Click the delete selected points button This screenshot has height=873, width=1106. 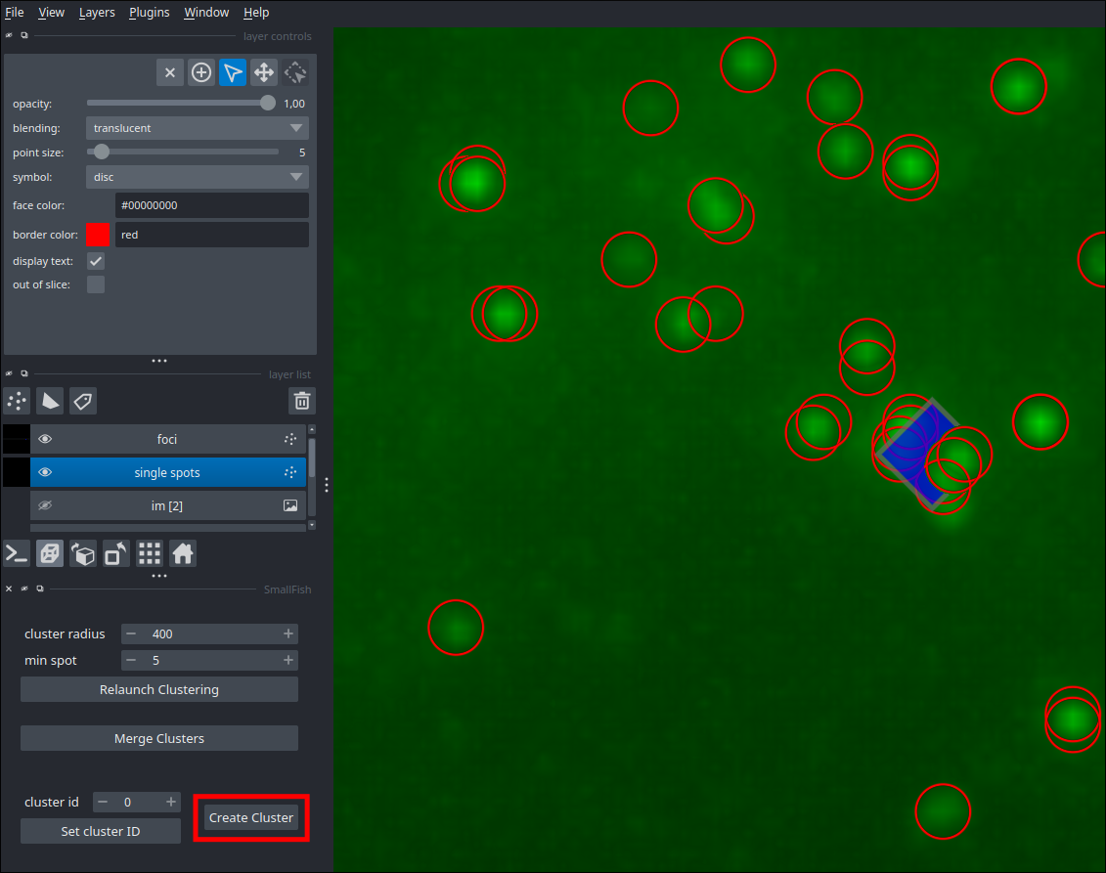click(x=170, y=72)
